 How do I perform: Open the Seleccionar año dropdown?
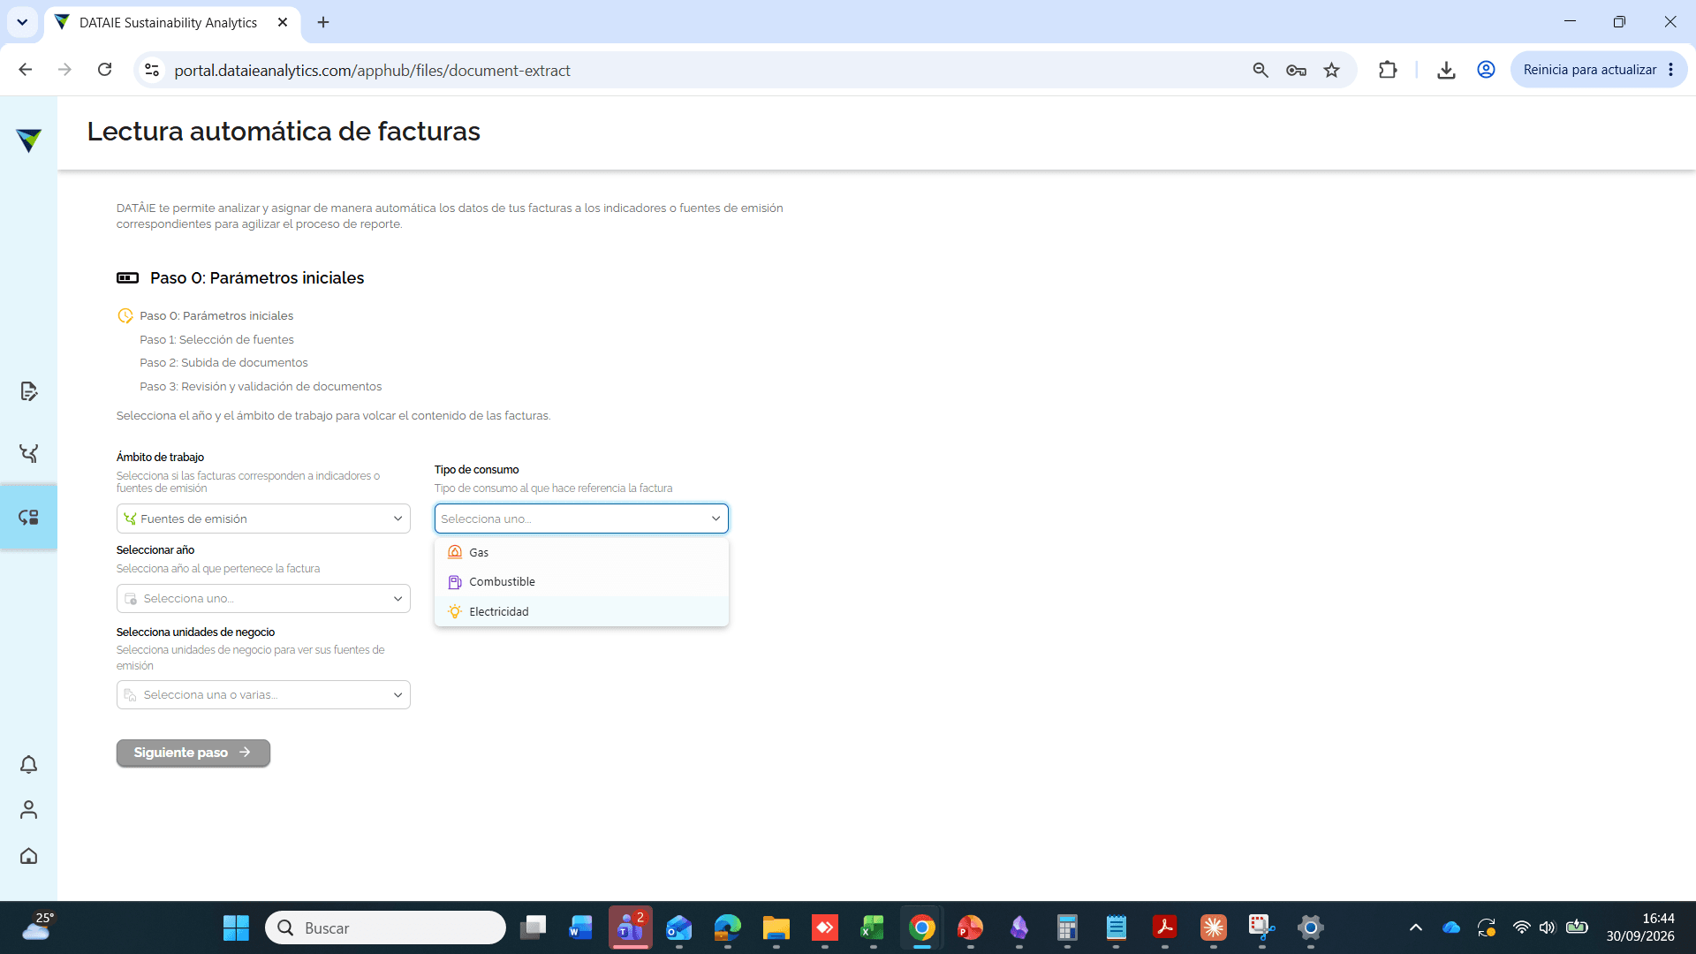pyautogui.click(x=263, y=599)
